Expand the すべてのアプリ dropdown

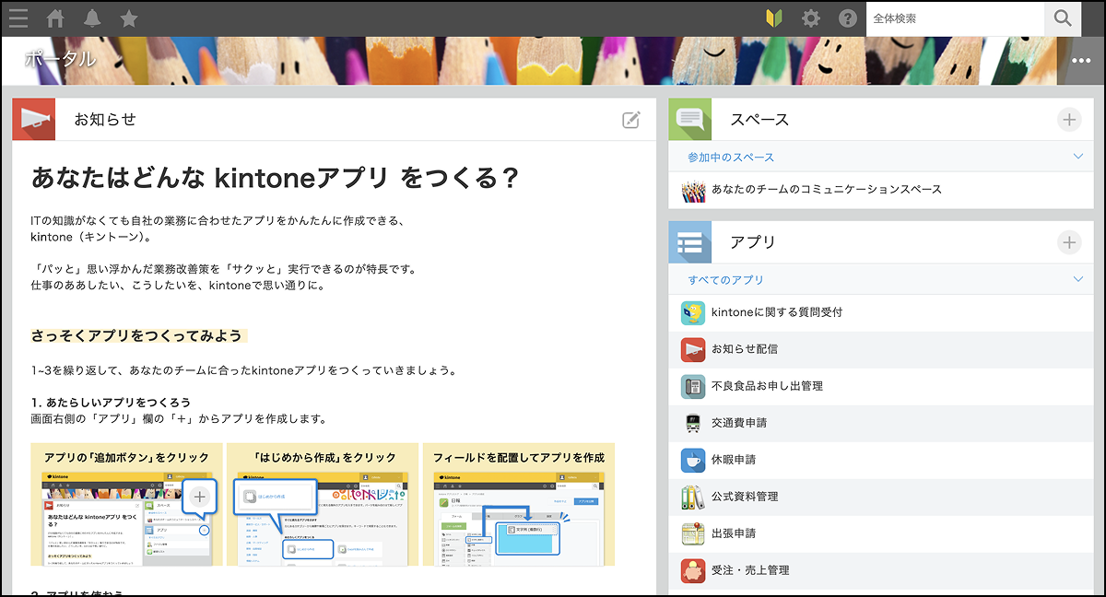(1078, 279)
